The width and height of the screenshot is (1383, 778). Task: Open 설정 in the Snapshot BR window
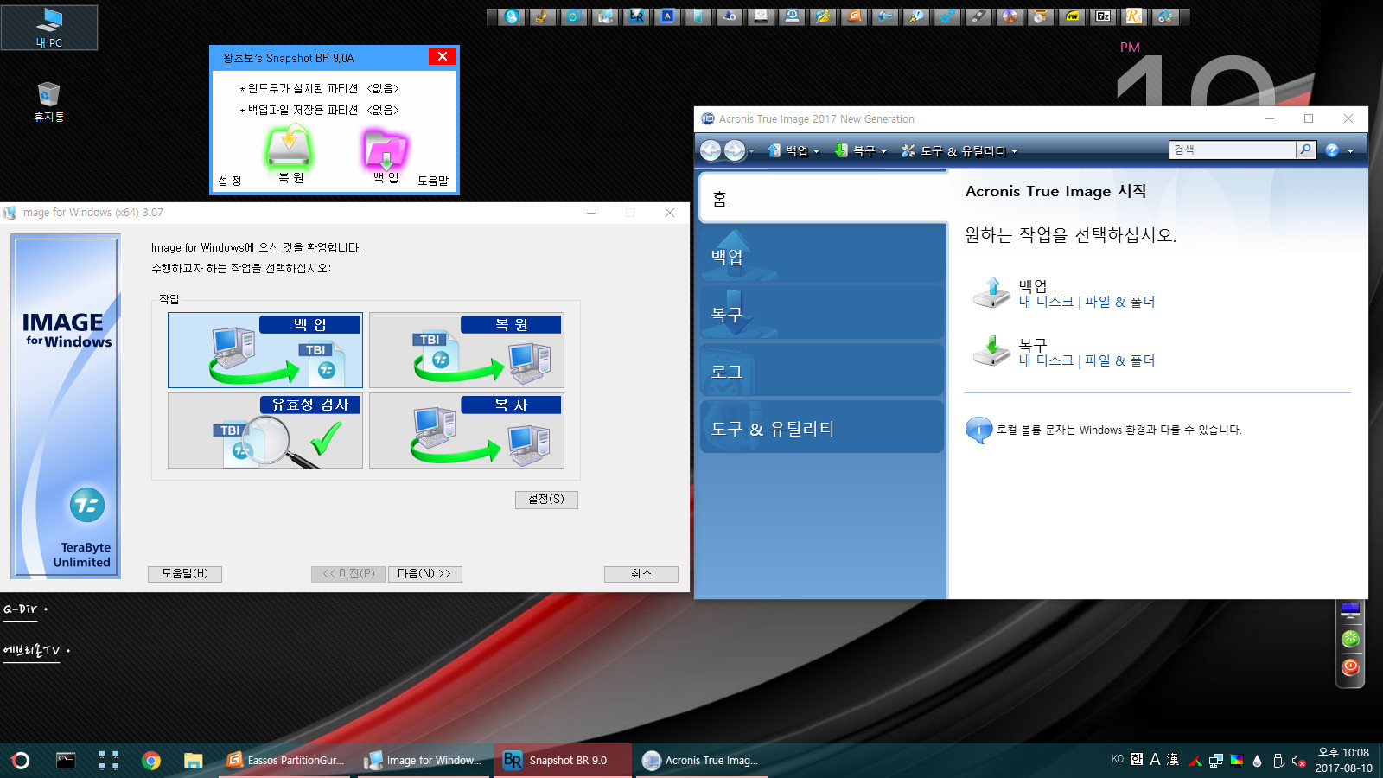pyautogui.click(x=230, y=181)
